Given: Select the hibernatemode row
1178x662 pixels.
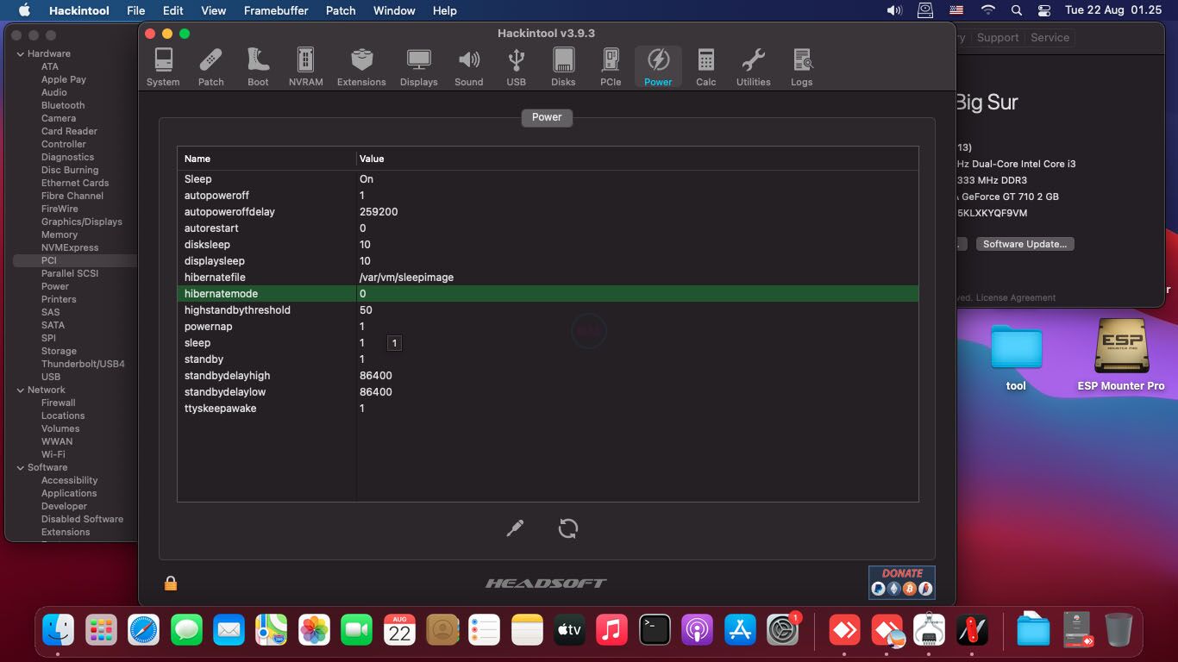Looking at the screenshot, I should click(547, 294).
